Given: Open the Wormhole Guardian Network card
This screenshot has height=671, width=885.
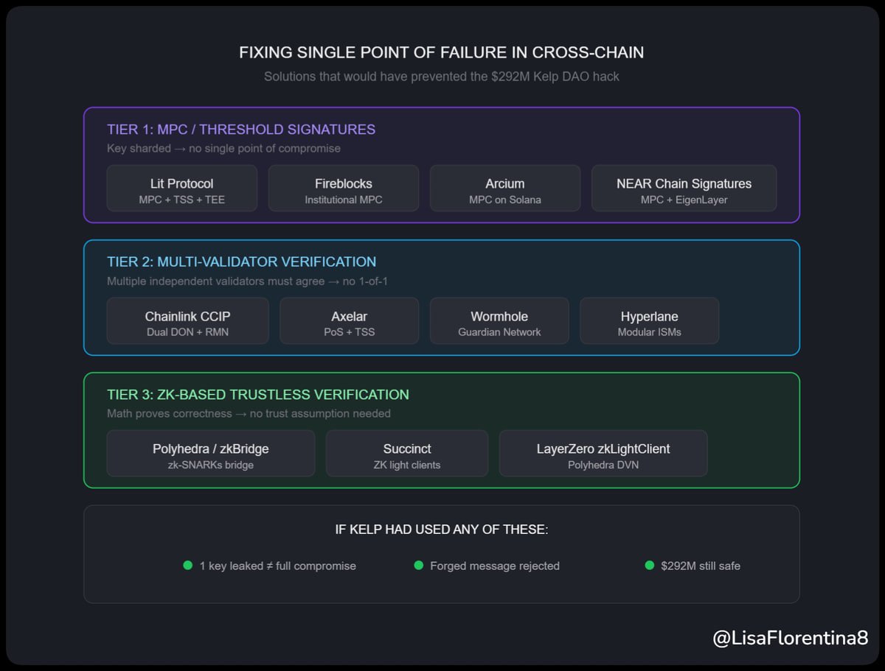Looking at the screenshot, I should pos(499,321).
